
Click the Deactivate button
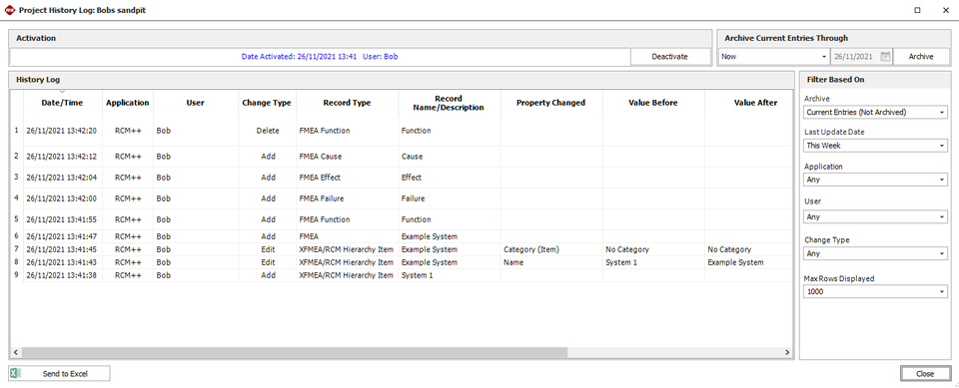pos(669,56)
